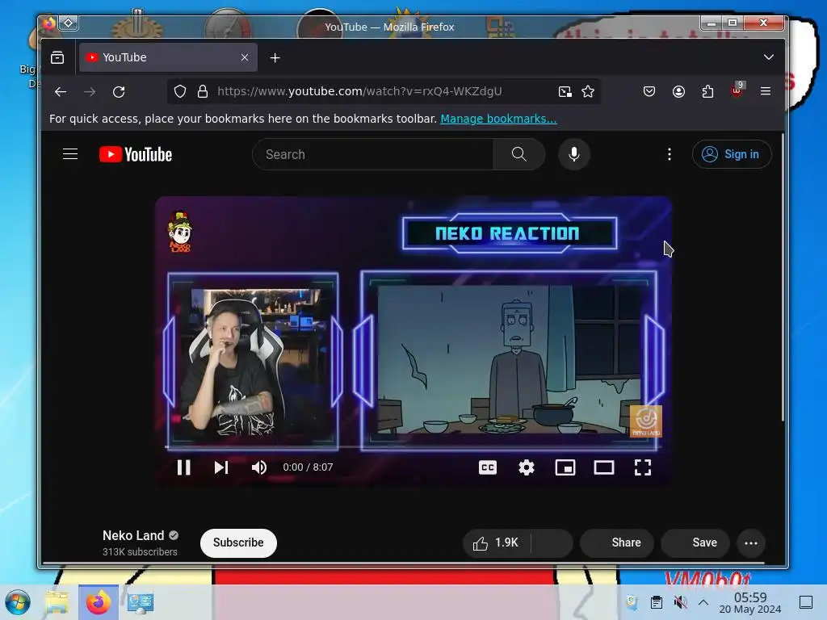
Task: Open tracking protection shield panel
Action: pyautogui.click(x=180, y=92)
